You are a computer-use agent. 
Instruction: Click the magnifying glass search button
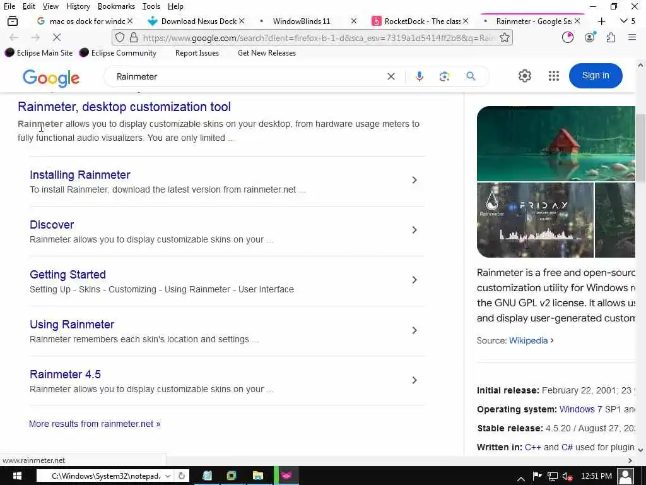tap(471, 76)
